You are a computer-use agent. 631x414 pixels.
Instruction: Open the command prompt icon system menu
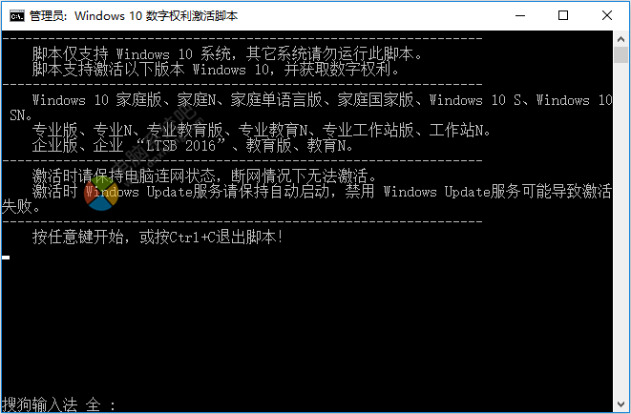(x=17, y=16)
